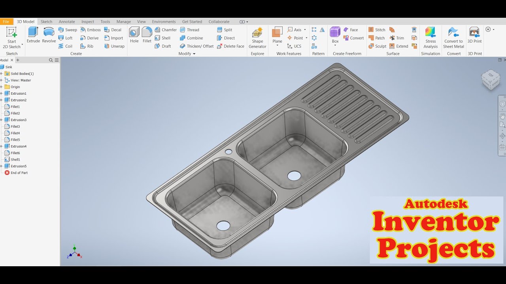Pick the Emboss tool
This screenshot has width=506, height=284.
click(x=91, y=30)
